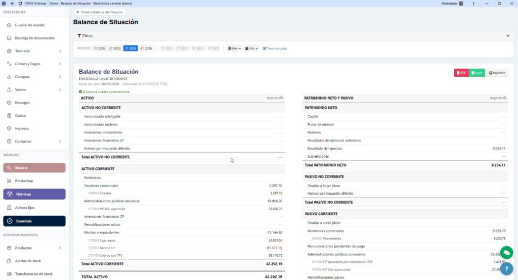Click the Imprimir button
The width and height of the screenshot is (518, 280).
[497, 73]
